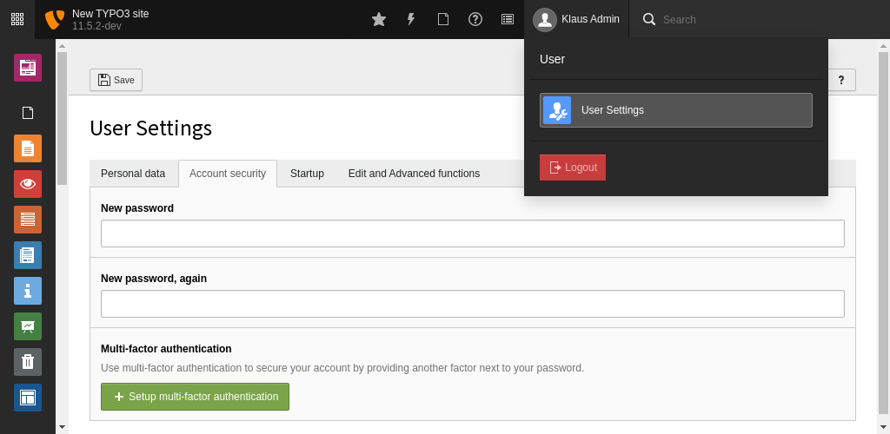Image resolution: width=890 pixels, height=434 pixels.
Task: Open the orange Page module
Action: [x=28, y=148]
